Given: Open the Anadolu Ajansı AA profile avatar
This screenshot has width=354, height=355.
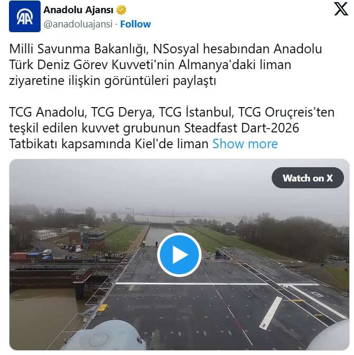Looking at the screenshot, I should (25, 16).
